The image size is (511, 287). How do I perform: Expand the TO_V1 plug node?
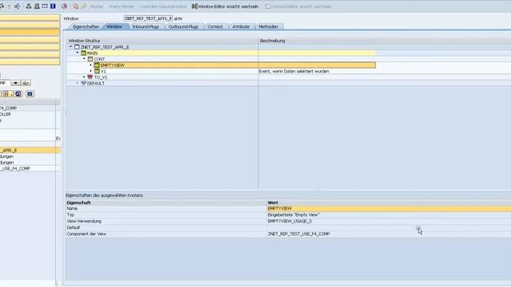84,77
